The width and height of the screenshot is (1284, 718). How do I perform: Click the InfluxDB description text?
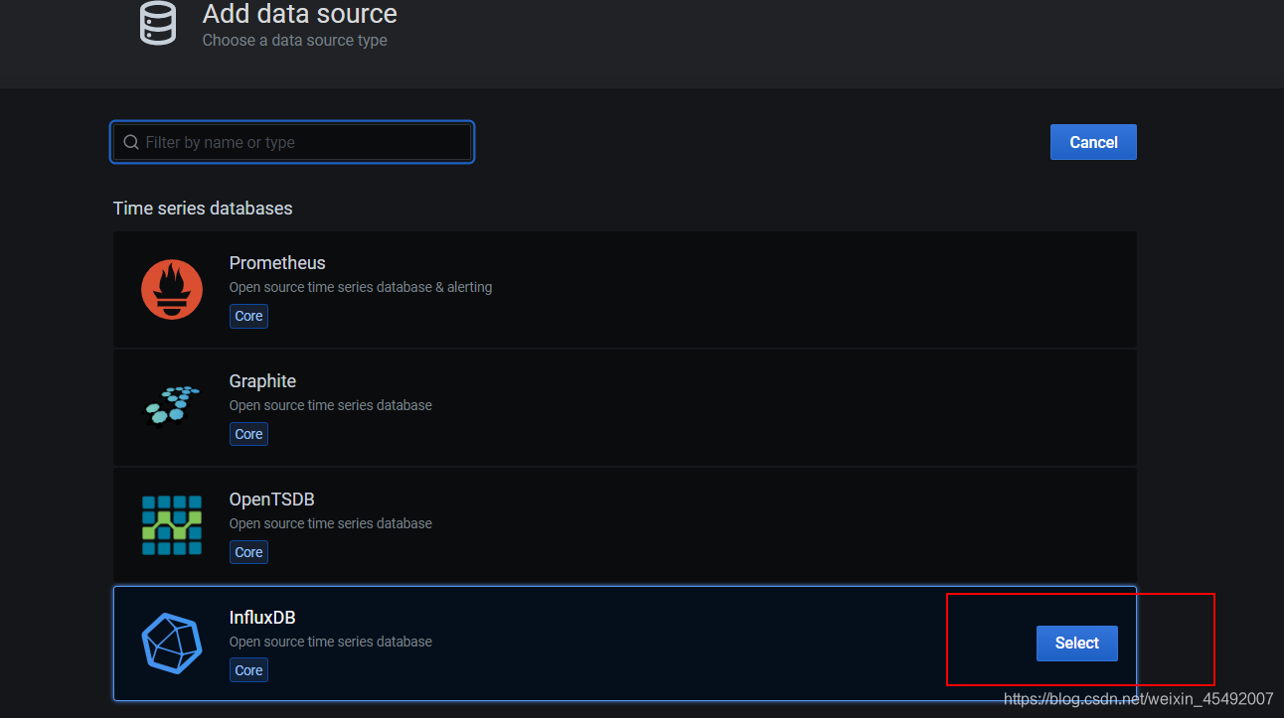331,642
